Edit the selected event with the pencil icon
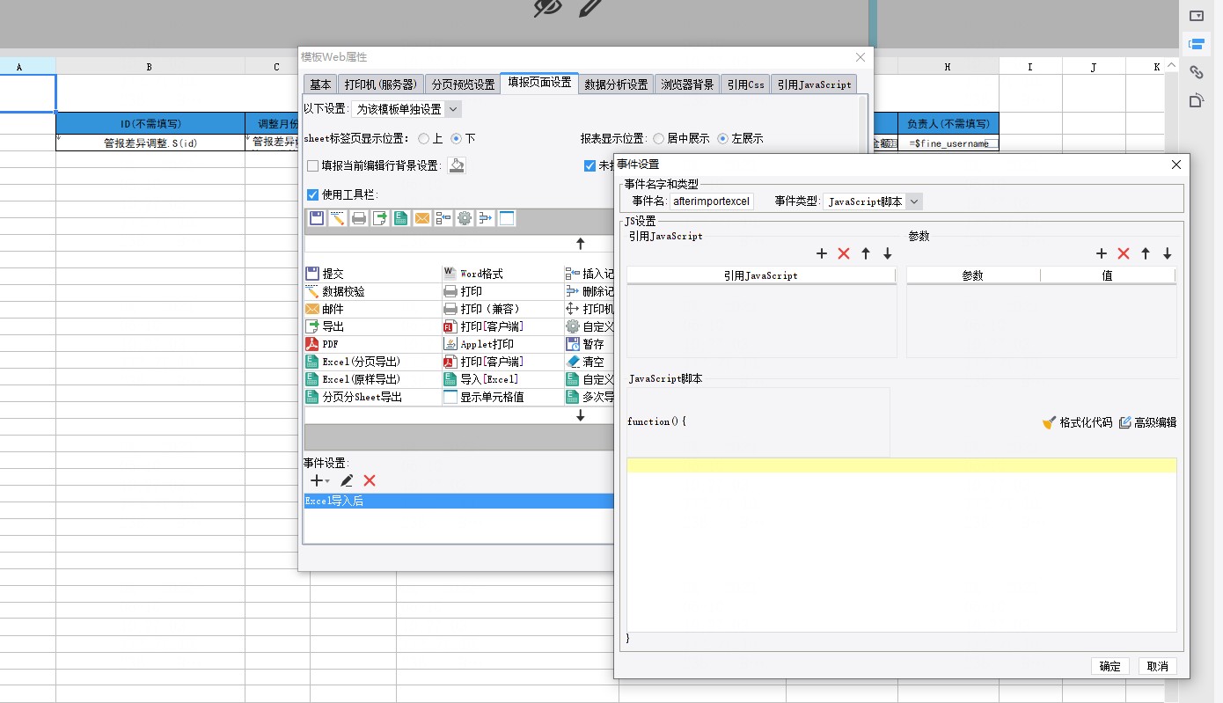This screenshot has width=1223, height=703. click(x=347, y=480)
